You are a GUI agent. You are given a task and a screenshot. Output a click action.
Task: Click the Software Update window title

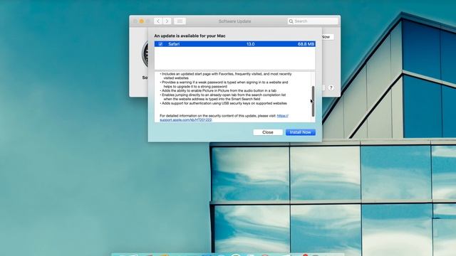pyautogui.click(x=234, y=21)
